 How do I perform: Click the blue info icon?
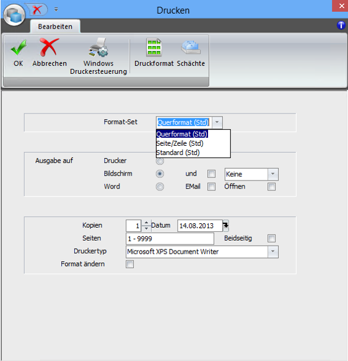click(341, 25)
